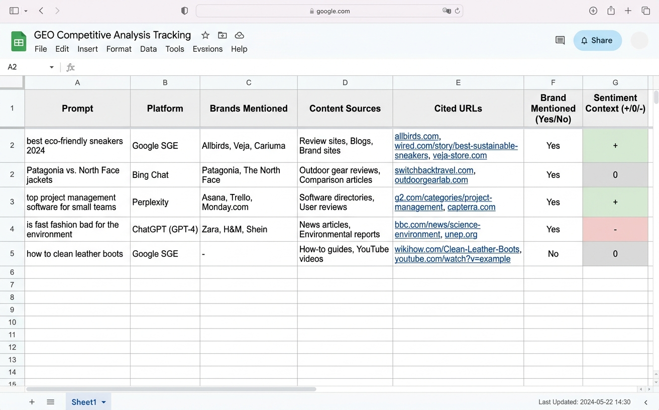This screenshot has height=410, width=659.
Task: Add a new sheet
Action: pos(32,402)
